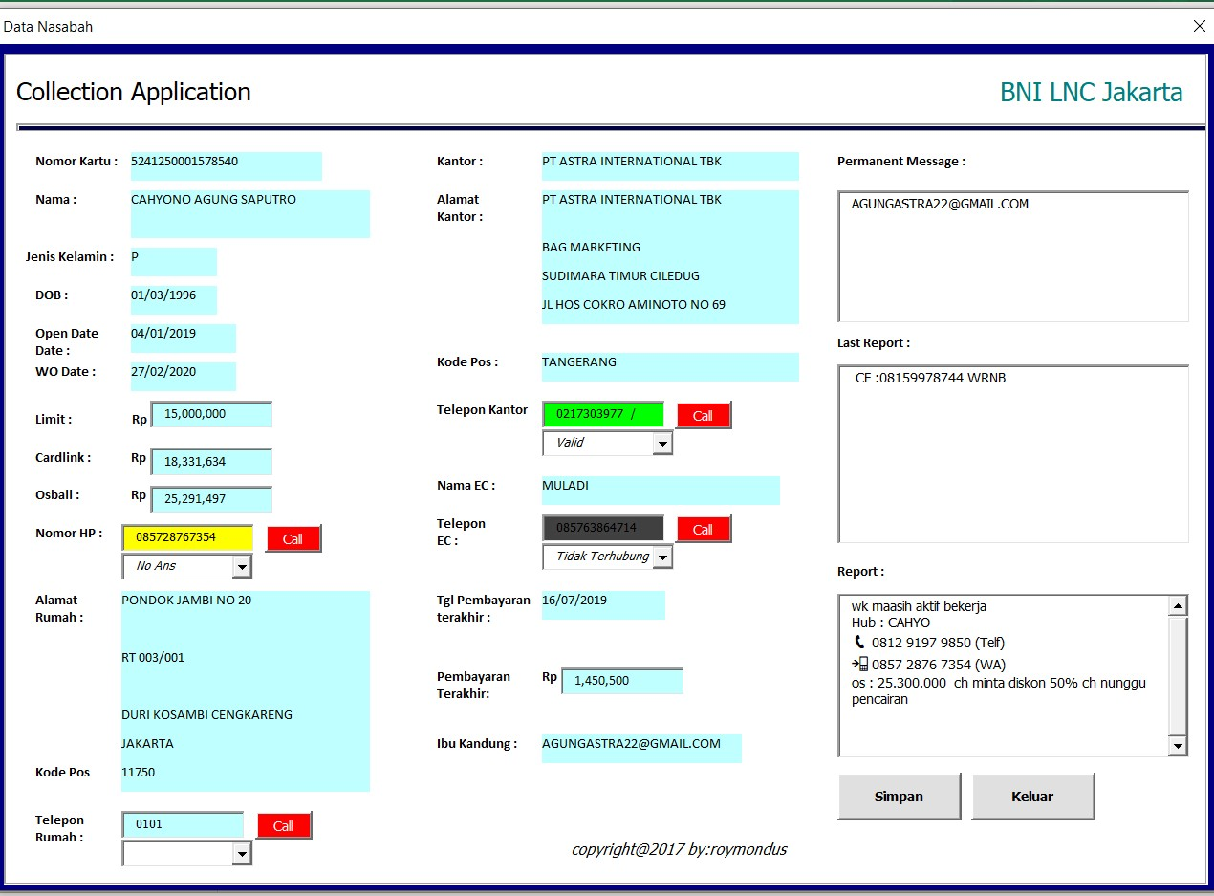The width and height of the screenshot is (1214, 896).
Task: Click the Report scrollbar down arrow
Action: [1178, 746]
